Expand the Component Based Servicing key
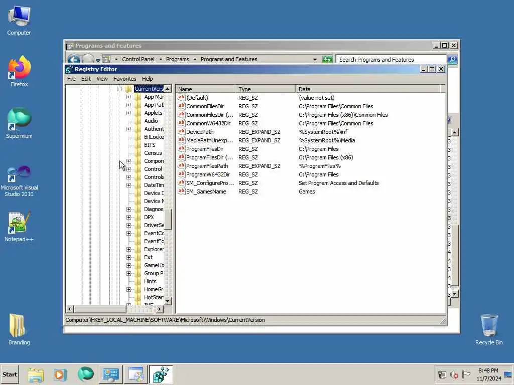 pyautogui.click(x=128, y=161)
